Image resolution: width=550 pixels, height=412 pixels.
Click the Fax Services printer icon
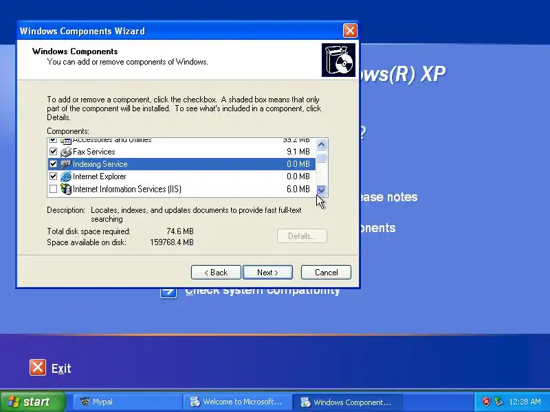tap(65, 152)
